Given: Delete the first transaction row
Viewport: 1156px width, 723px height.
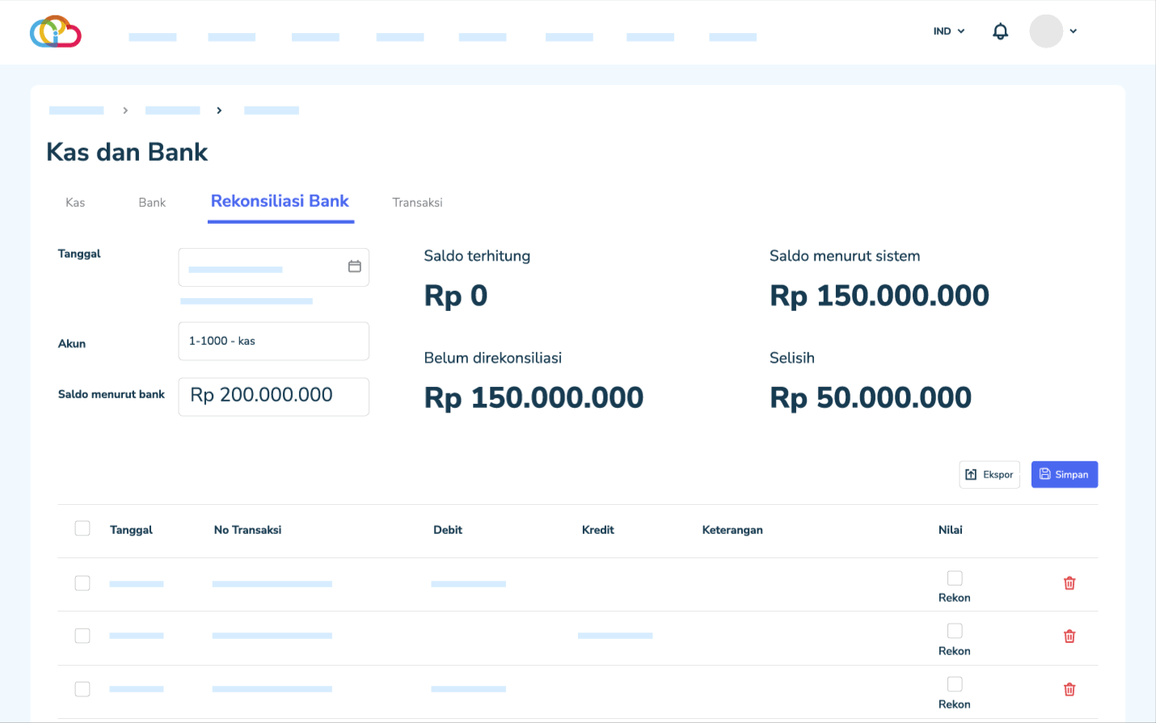Looking at the screenshot, I should click(x=1069, y=583).
